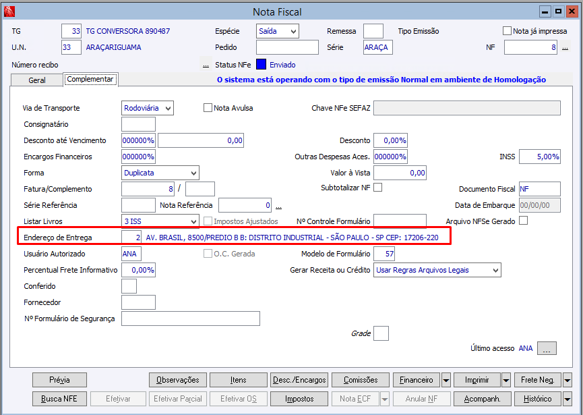Open ellipsis button beside Último acesso
The image size is (583, 415).
tap(547, 348)
